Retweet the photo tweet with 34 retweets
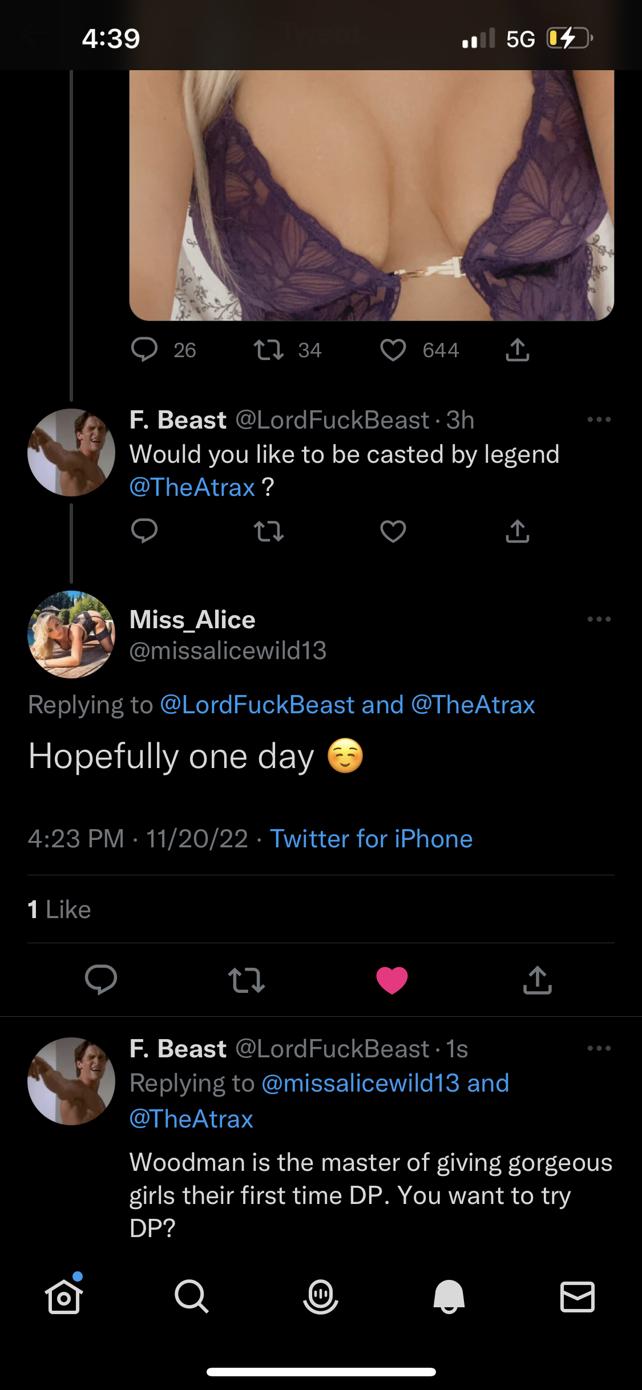 tap(269, 350)
